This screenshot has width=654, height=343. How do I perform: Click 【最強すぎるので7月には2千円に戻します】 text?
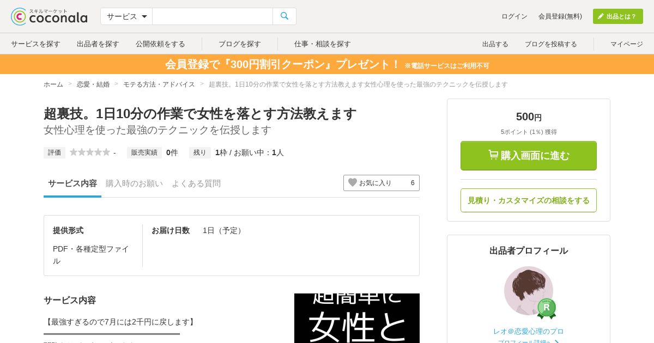120,322
